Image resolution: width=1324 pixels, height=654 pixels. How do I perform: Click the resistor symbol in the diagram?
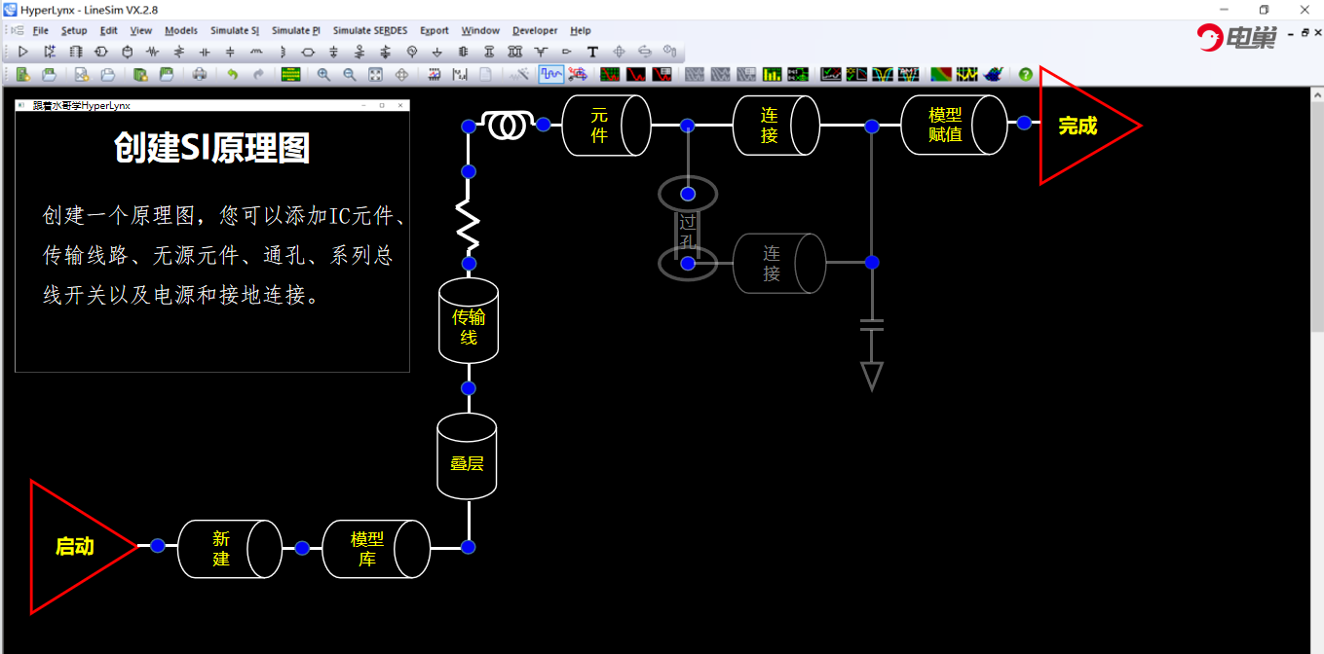coord(469,223)
